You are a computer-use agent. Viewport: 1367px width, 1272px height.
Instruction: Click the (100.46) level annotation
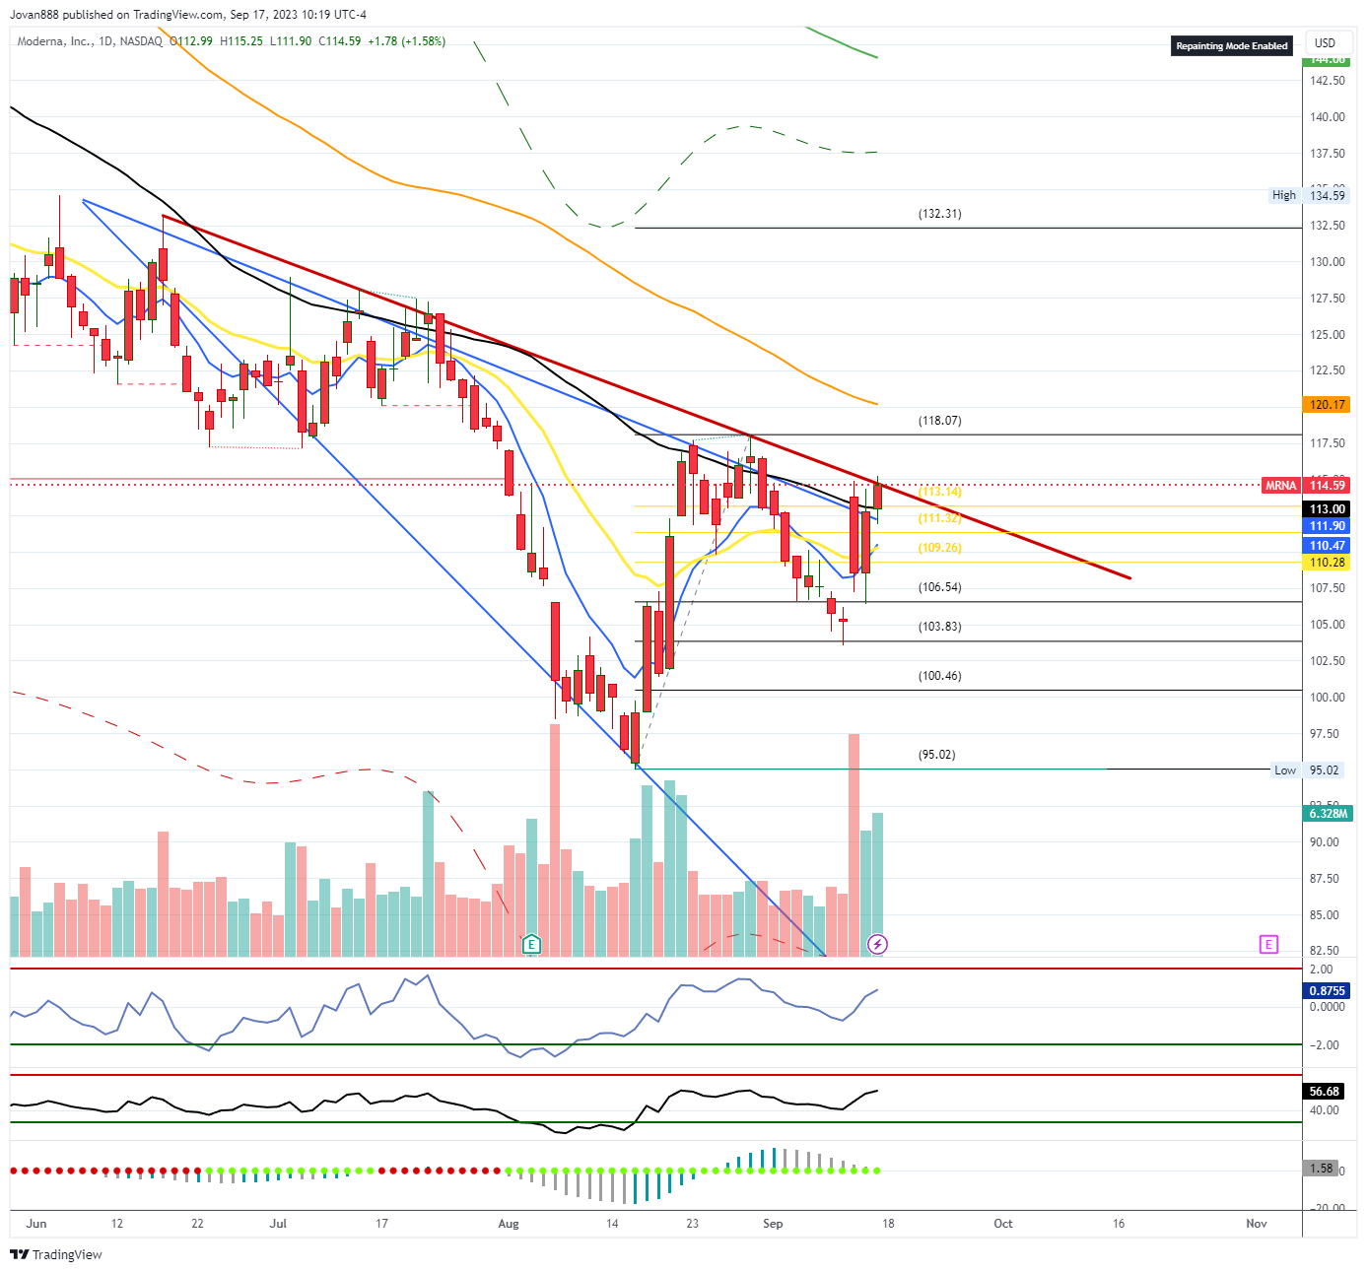pyautogui.click(x=940, y=675)
